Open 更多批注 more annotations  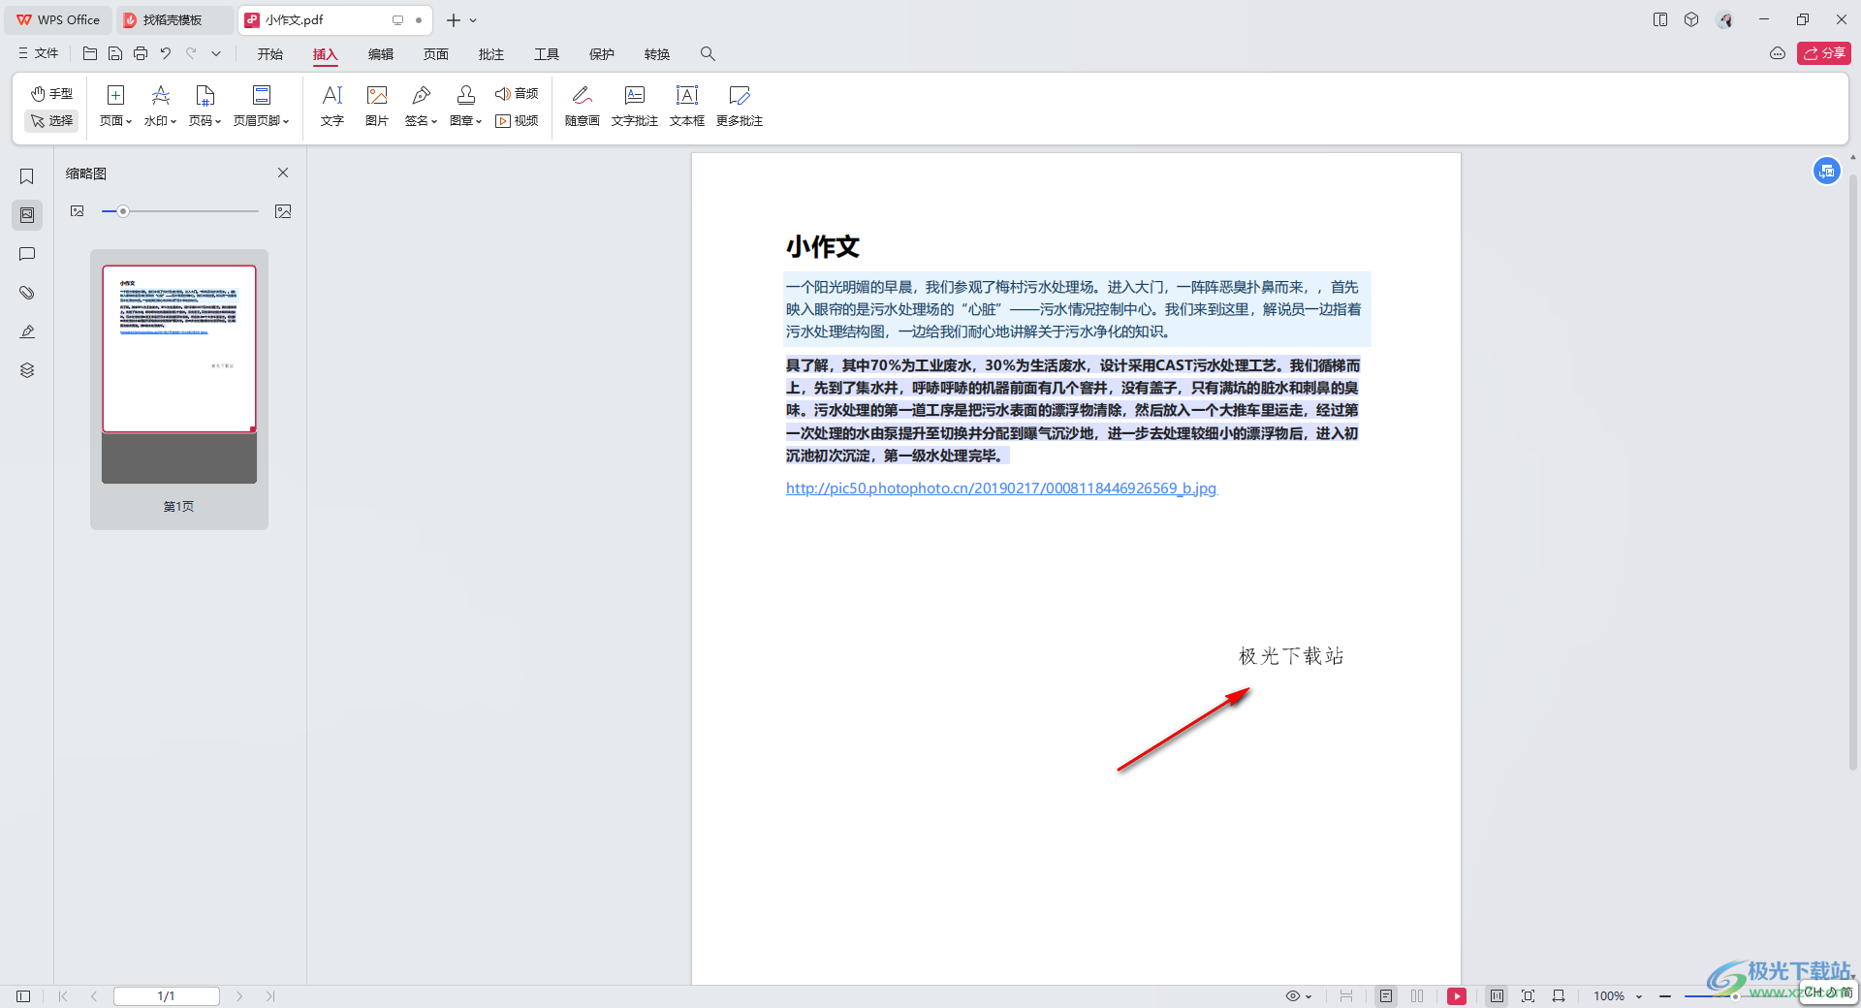pos(740,107)
